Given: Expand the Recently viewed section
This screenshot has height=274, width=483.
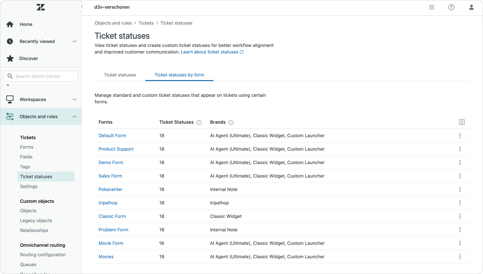Looking at the screenshot, I should click(75, 41).
